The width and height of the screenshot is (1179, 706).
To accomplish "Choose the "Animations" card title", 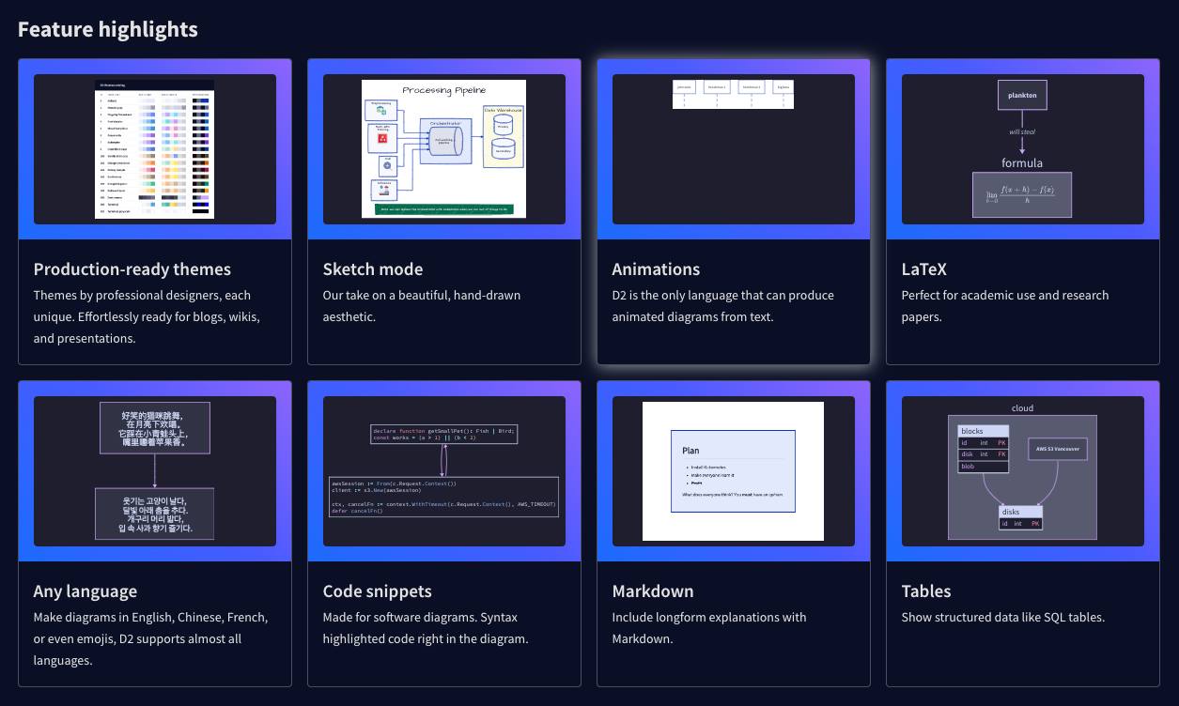I will tap(656, 269).
